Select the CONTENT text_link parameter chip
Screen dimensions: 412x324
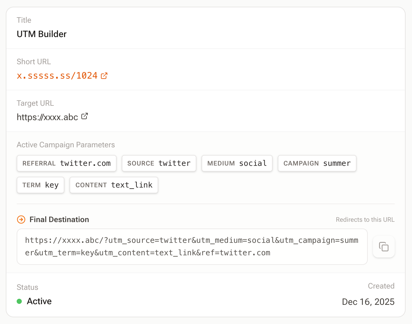tap(114, 185)
